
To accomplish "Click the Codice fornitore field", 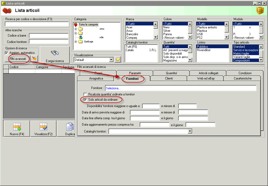I will [49, 42].
